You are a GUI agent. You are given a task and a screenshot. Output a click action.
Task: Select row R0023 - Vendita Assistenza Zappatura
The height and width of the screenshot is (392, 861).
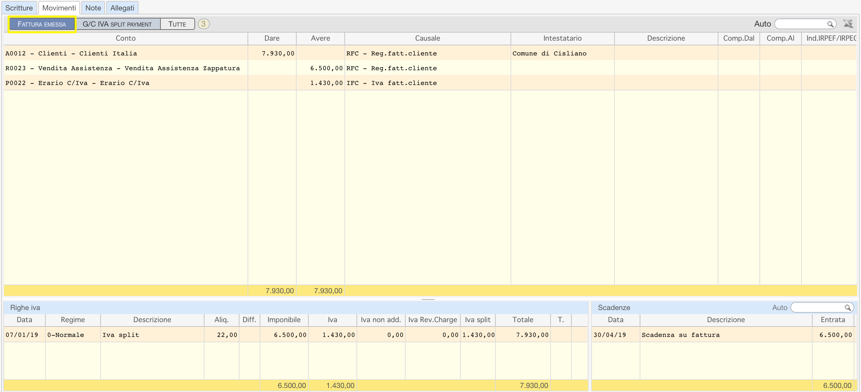(x=430, y=68)
